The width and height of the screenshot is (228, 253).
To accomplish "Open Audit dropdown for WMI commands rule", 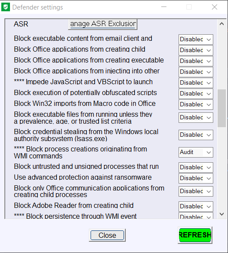I will 196,152.
